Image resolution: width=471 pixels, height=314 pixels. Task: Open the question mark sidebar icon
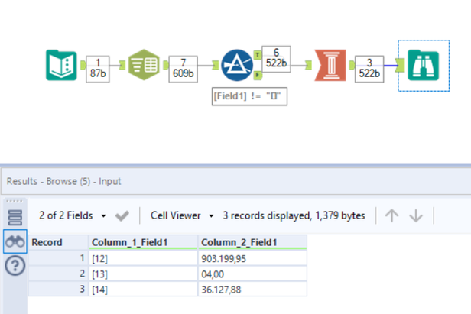point(15,266)
